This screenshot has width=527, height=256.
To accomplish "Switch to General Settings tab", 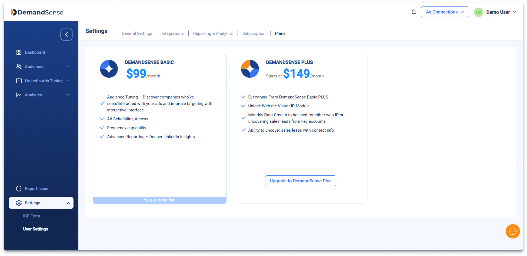I will coord(137,33).
